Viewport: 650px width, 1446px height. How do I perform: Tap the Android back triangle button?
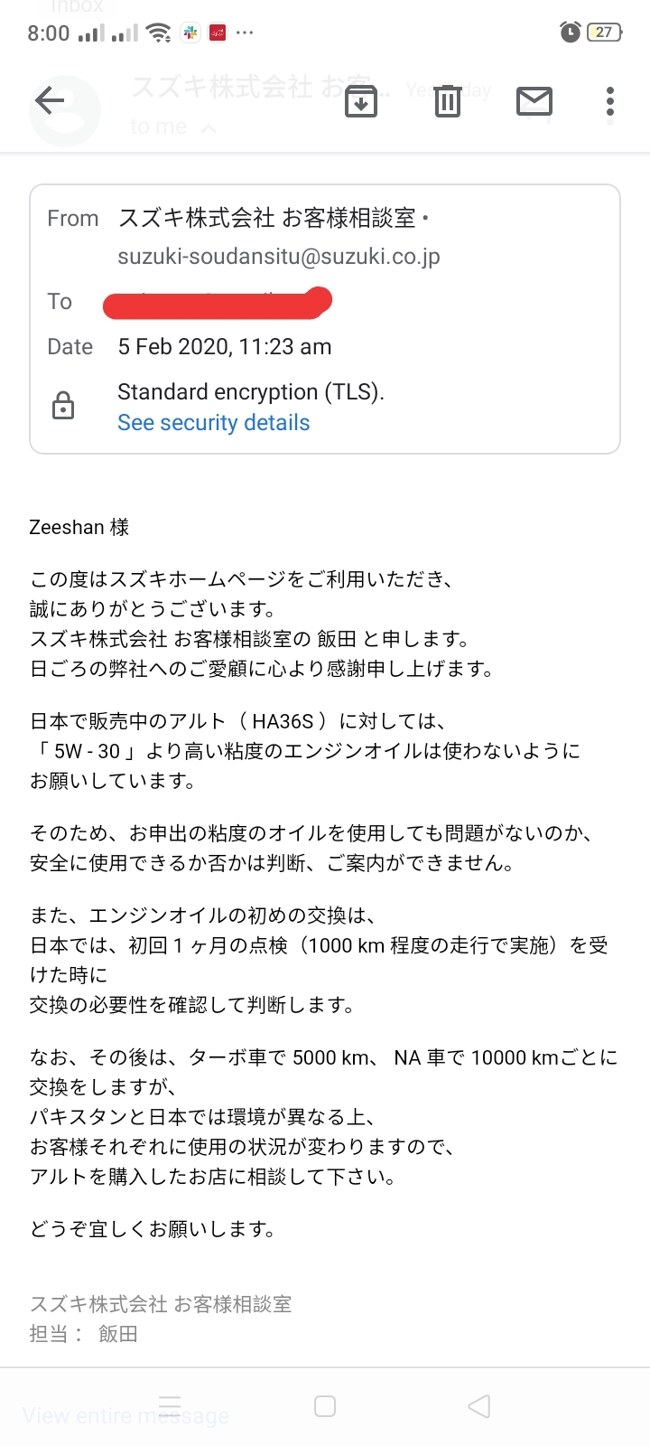point(479,1406)
